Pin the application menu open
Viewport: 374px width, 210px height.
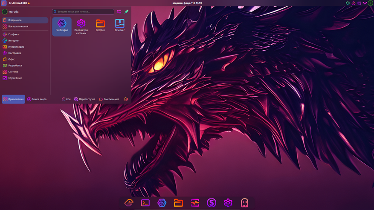pos(127,12)
